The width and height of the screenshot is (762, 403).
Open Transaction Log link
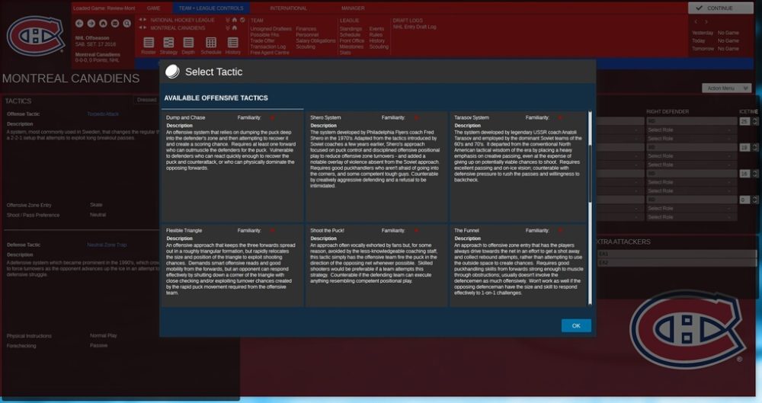pyautogui.click(x=267, y=46)
